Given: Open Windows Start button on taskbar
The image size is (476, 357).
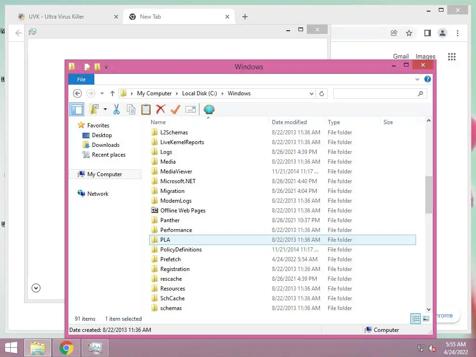Looking at the screenshot, I should [x=11, y=348].
